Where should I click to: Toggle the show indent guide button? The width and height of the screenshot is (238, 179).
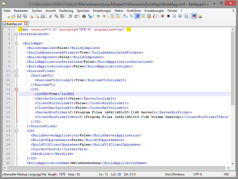click(x=137, y=16)
